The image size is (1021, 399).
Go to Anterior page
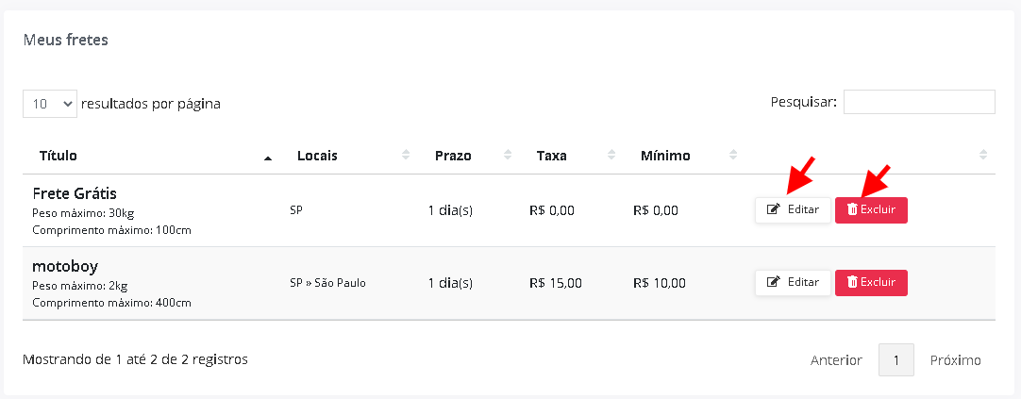tap(836, 360)
